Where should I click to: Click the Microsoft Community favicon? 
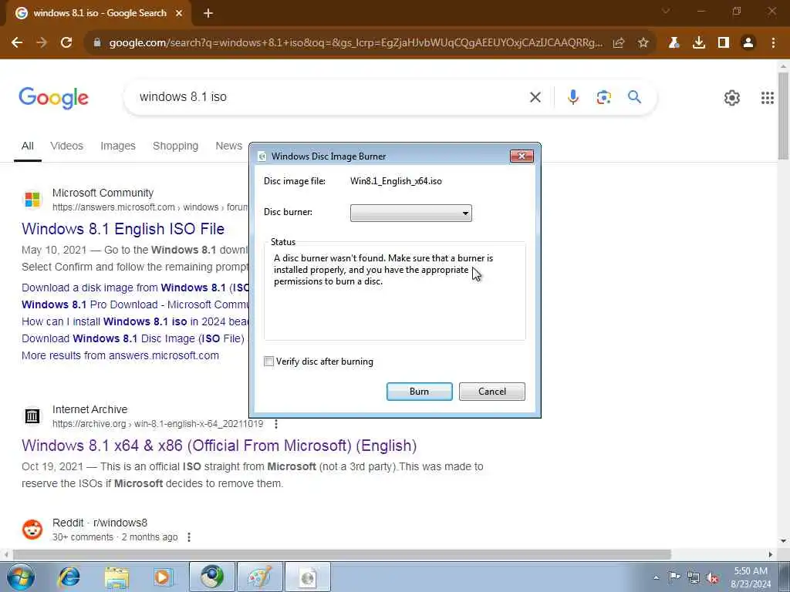pyautogui.click(x=32, y=200)
